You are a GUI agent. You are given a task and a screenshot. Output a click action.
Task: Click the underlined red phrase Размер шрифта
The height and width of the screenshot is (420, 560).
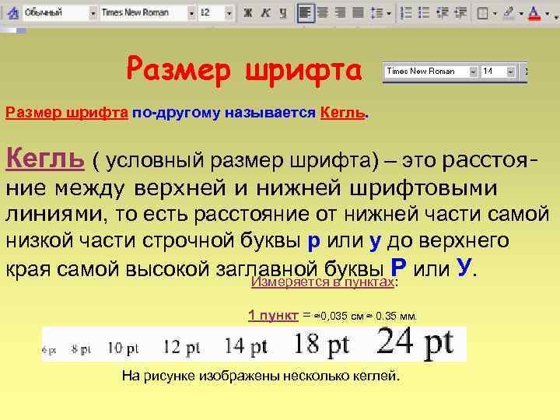point(67,113)
